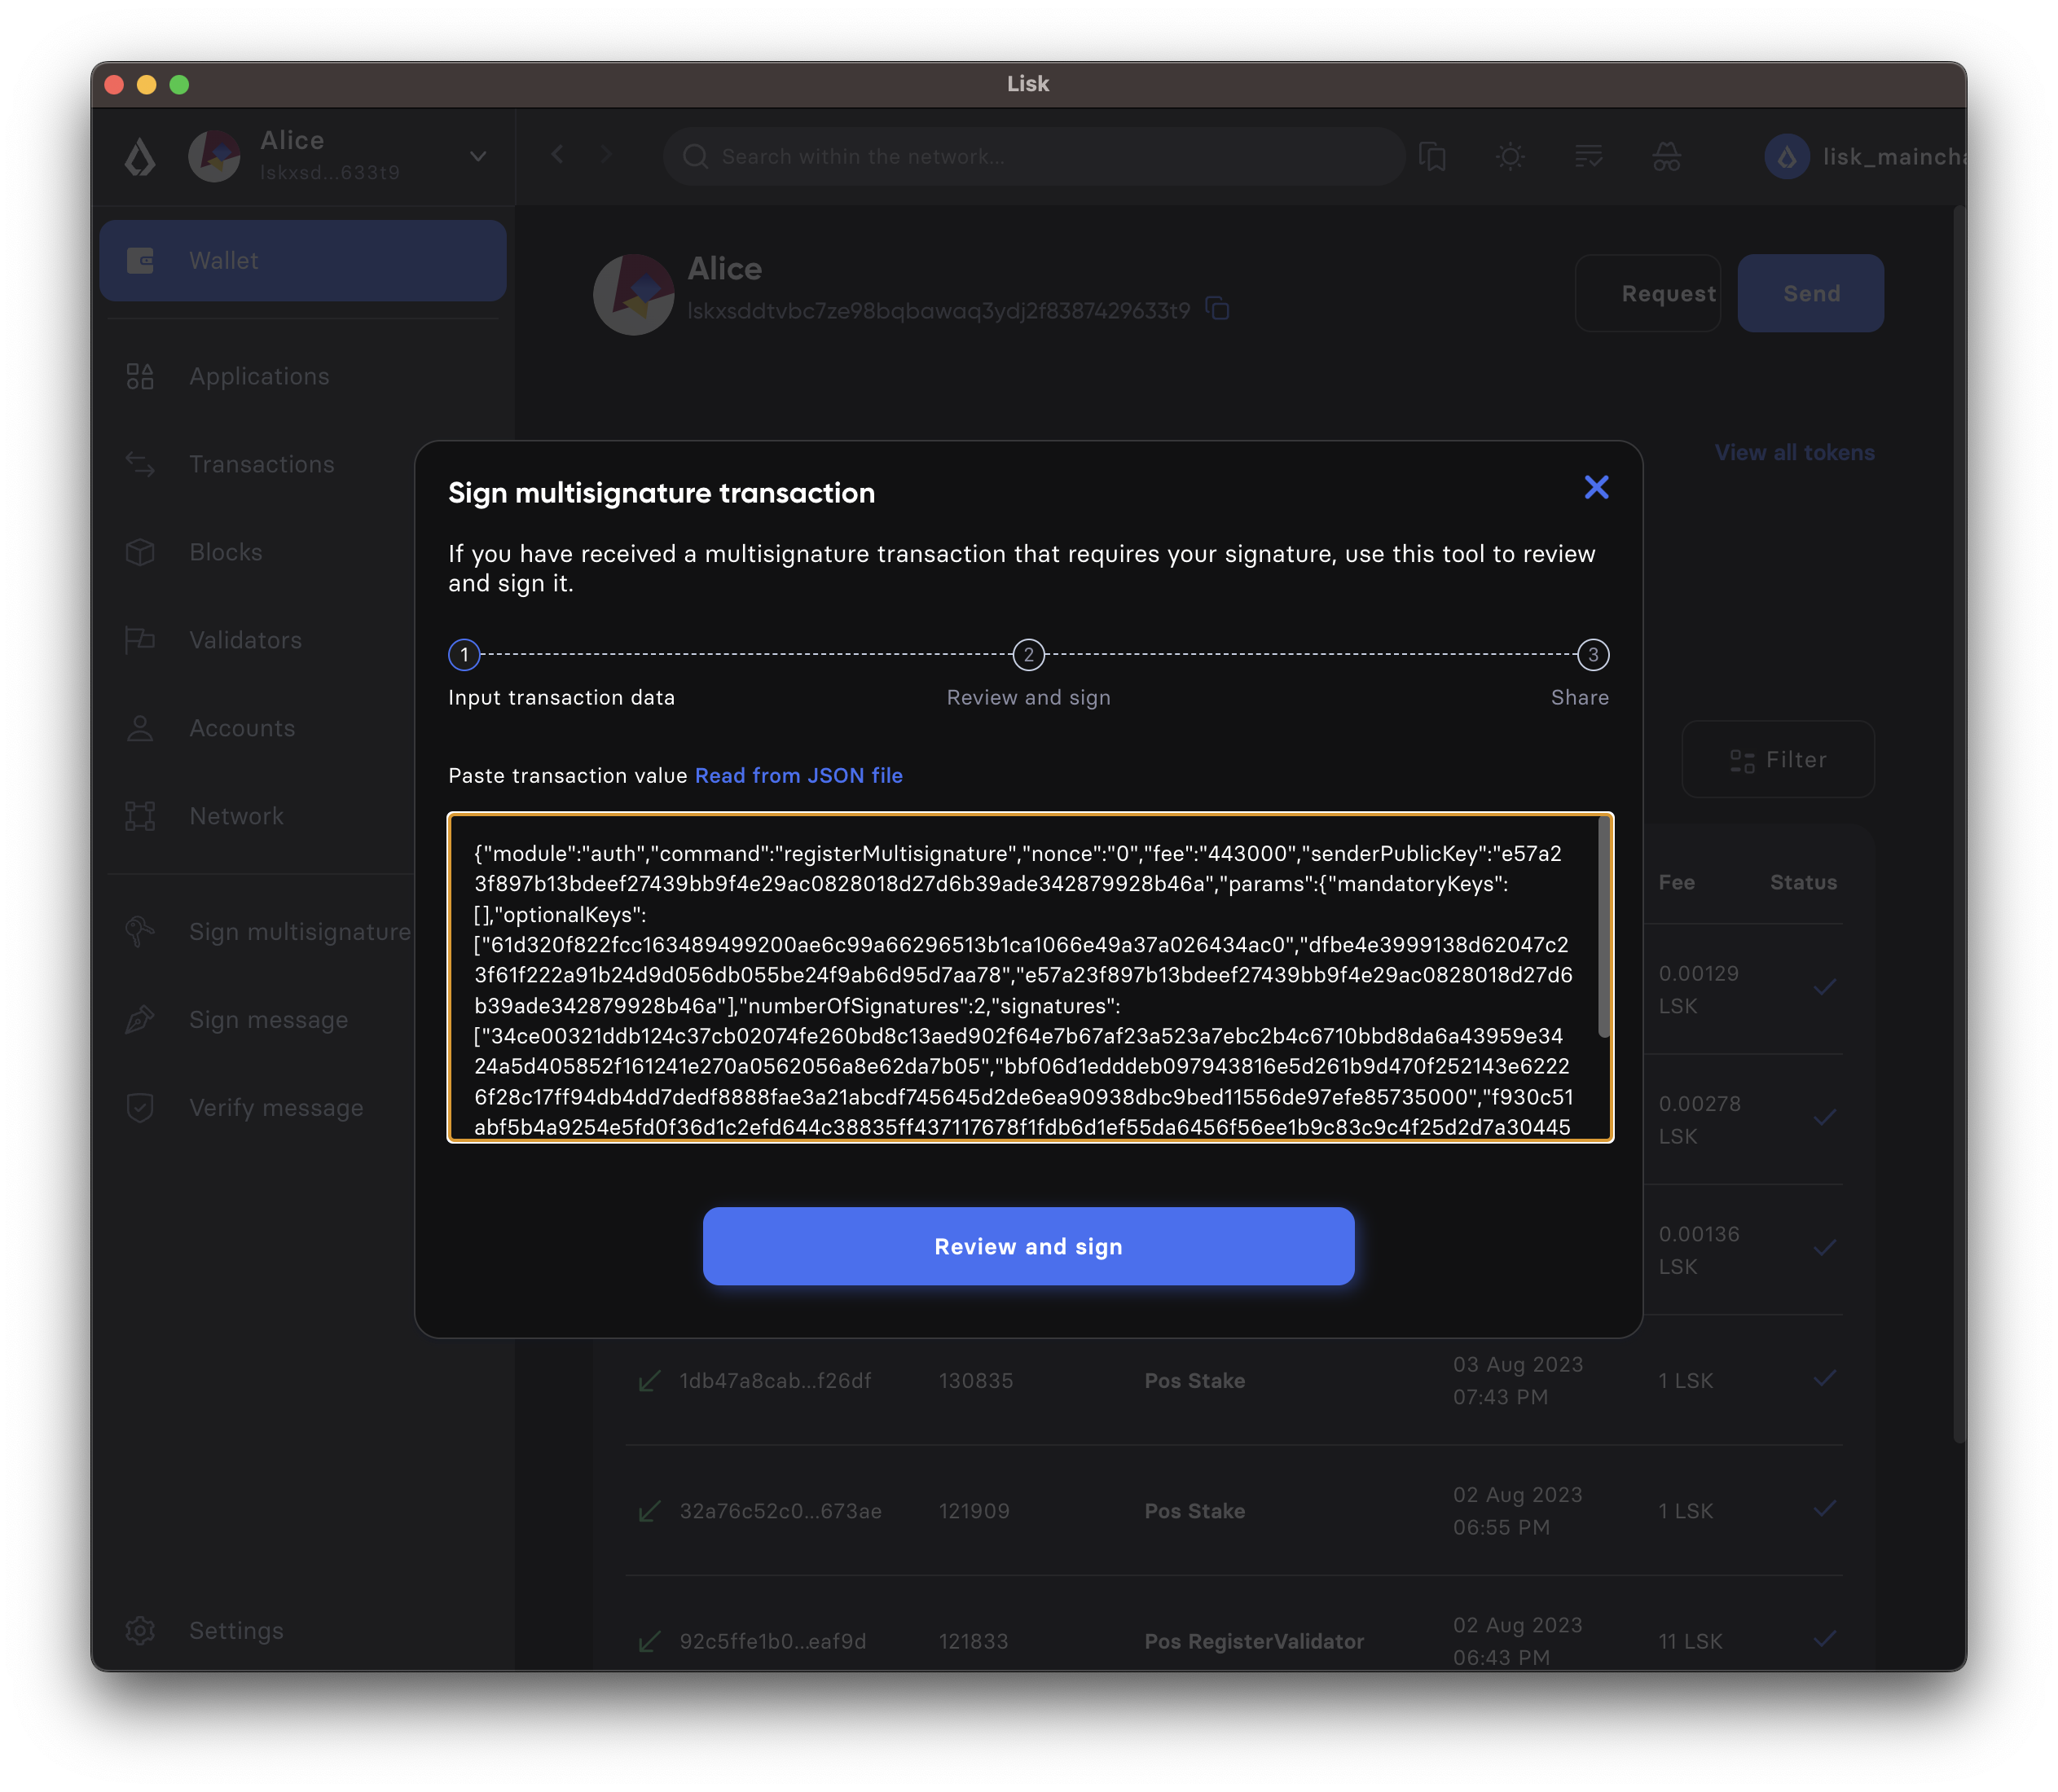Click the Review and sign button
This screenshot has height=1792, width=2058.
1027,1246
